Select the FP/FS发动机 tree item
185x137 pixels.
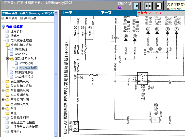28,68
